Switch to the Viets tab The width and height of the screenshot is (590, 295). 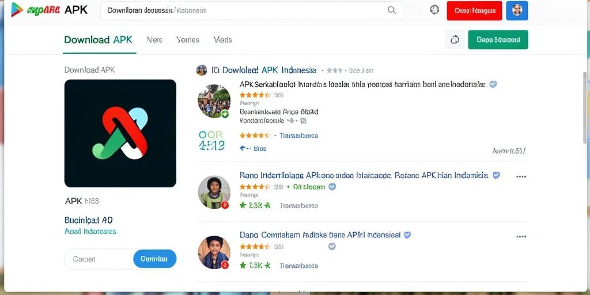click(223, 40)
